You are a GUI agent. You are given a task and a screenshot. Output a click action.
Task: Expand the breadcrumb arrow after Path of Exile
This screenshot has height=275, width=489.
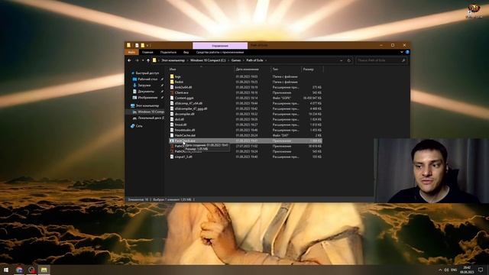pyautogui.click(x=266, y=60)
